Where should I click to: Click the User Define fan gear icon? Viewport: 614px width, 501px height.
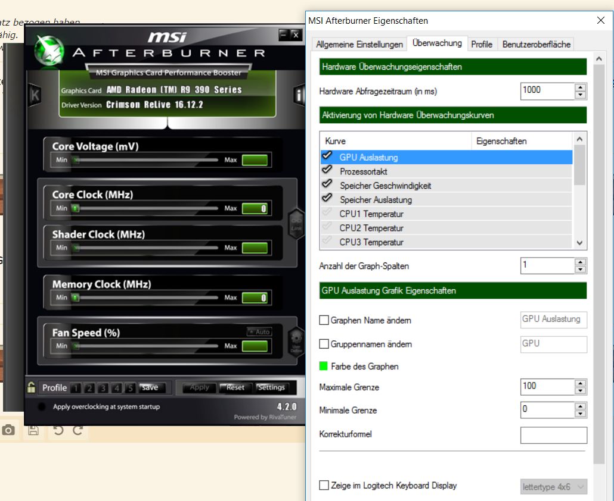(x=296, y=340)
